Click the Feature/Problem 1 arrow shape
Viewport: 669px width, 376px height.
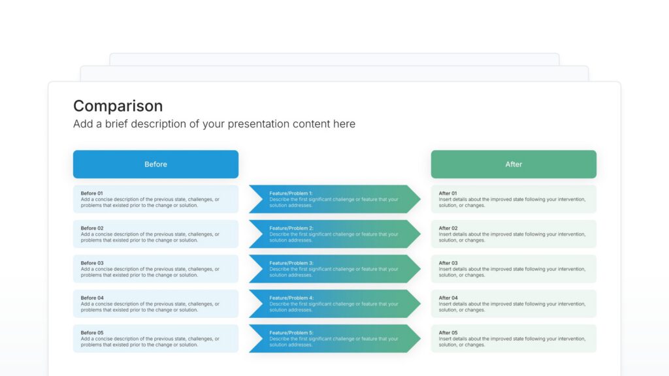click(x=334, y=199)
